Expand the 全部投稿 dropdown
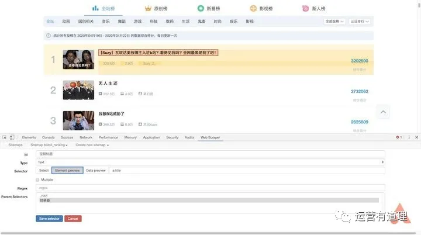This screenshot has width=421, height=235. 334,21
